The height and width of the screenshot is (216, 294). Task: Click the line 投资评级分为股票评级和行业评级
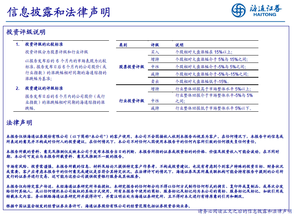pyautogui.click(x=57, y=52)
